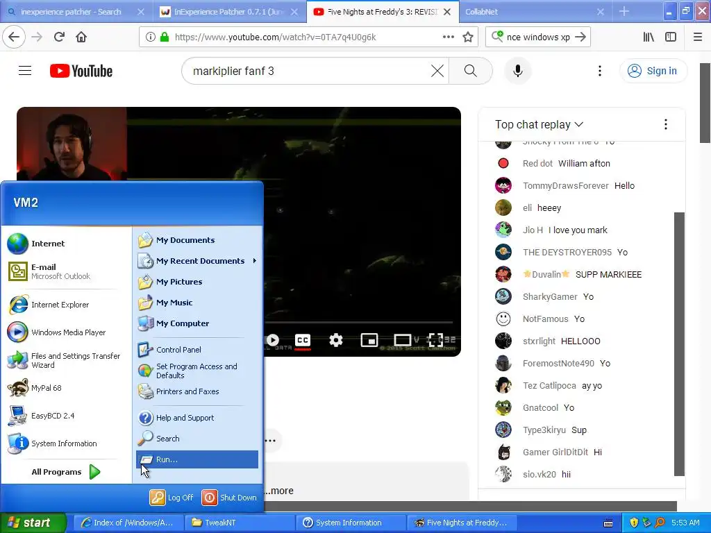Expand My Recent Documents submenu
This screenshot has width=711, height=533.
click(196, 261)
